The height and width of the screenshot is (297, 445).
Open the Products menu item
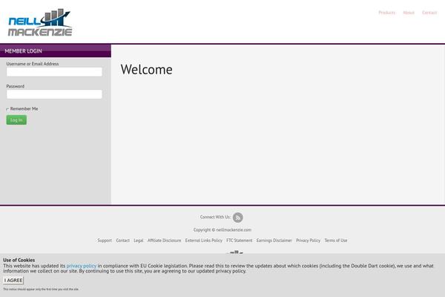tap(387, 13)
